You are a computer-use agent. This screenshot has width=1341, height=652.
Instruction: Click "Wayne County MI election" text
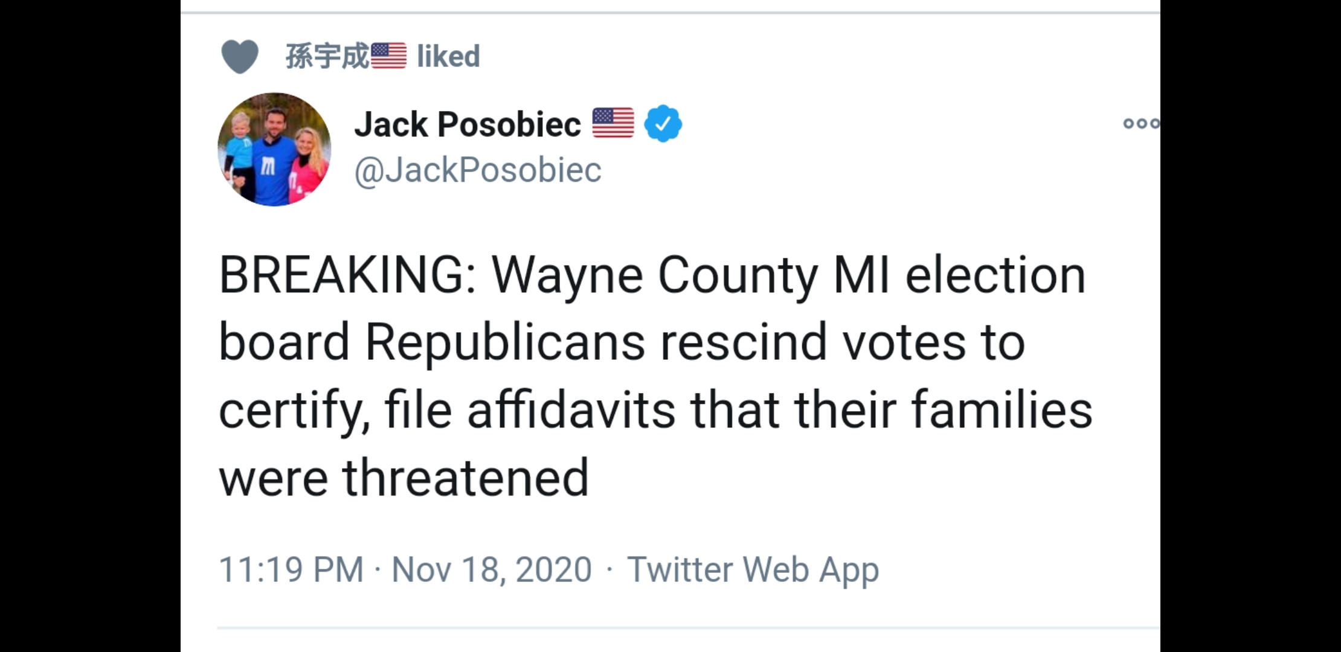pos(788,275)
